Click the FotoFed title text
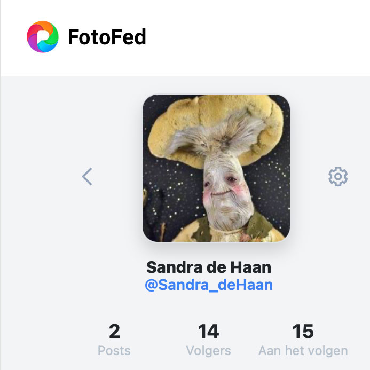This screenshot has width=370, height=370. [107, 37]
